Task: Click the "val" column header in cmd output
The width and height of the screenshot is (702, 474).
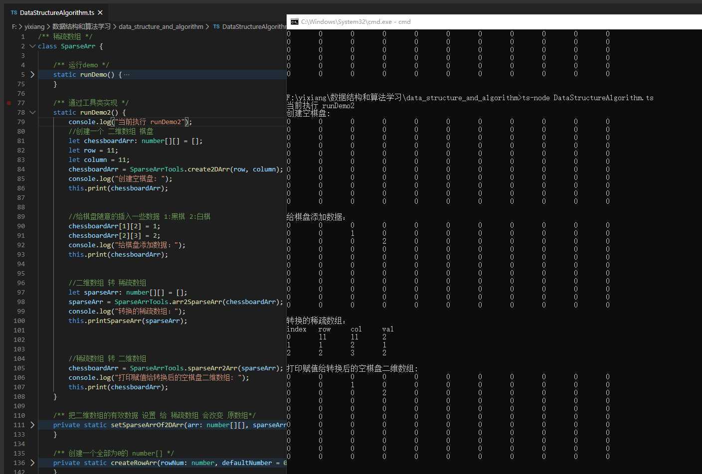Action: 388,329
